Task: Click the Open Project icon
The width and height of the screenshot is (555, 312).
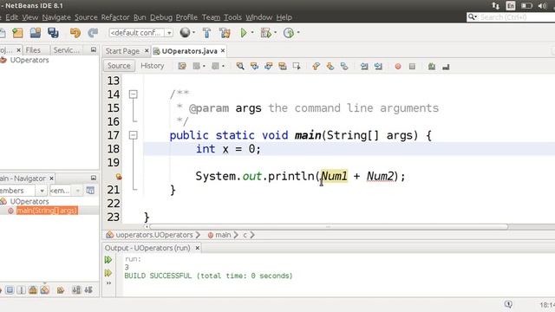Action: click(x=35, y=33)
